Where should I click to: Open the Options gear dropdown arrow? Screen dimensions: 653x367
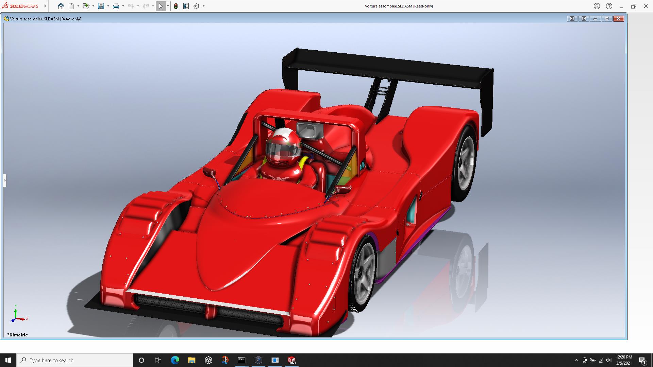tap(203, 6)
